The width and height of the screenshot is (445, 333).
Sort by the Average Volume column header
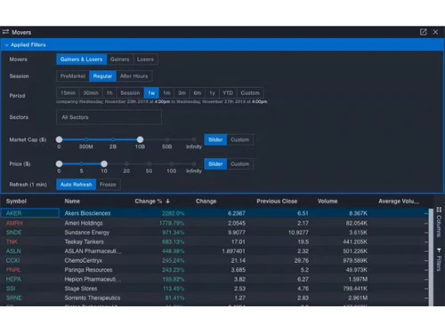click(399, 201)
